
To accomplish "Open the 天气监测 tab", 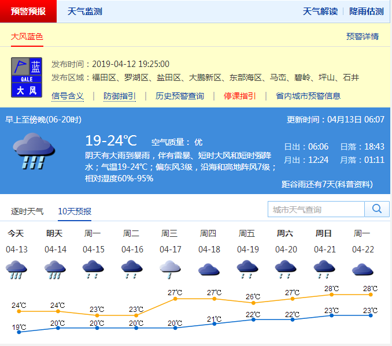I will [x=84, y=11].
